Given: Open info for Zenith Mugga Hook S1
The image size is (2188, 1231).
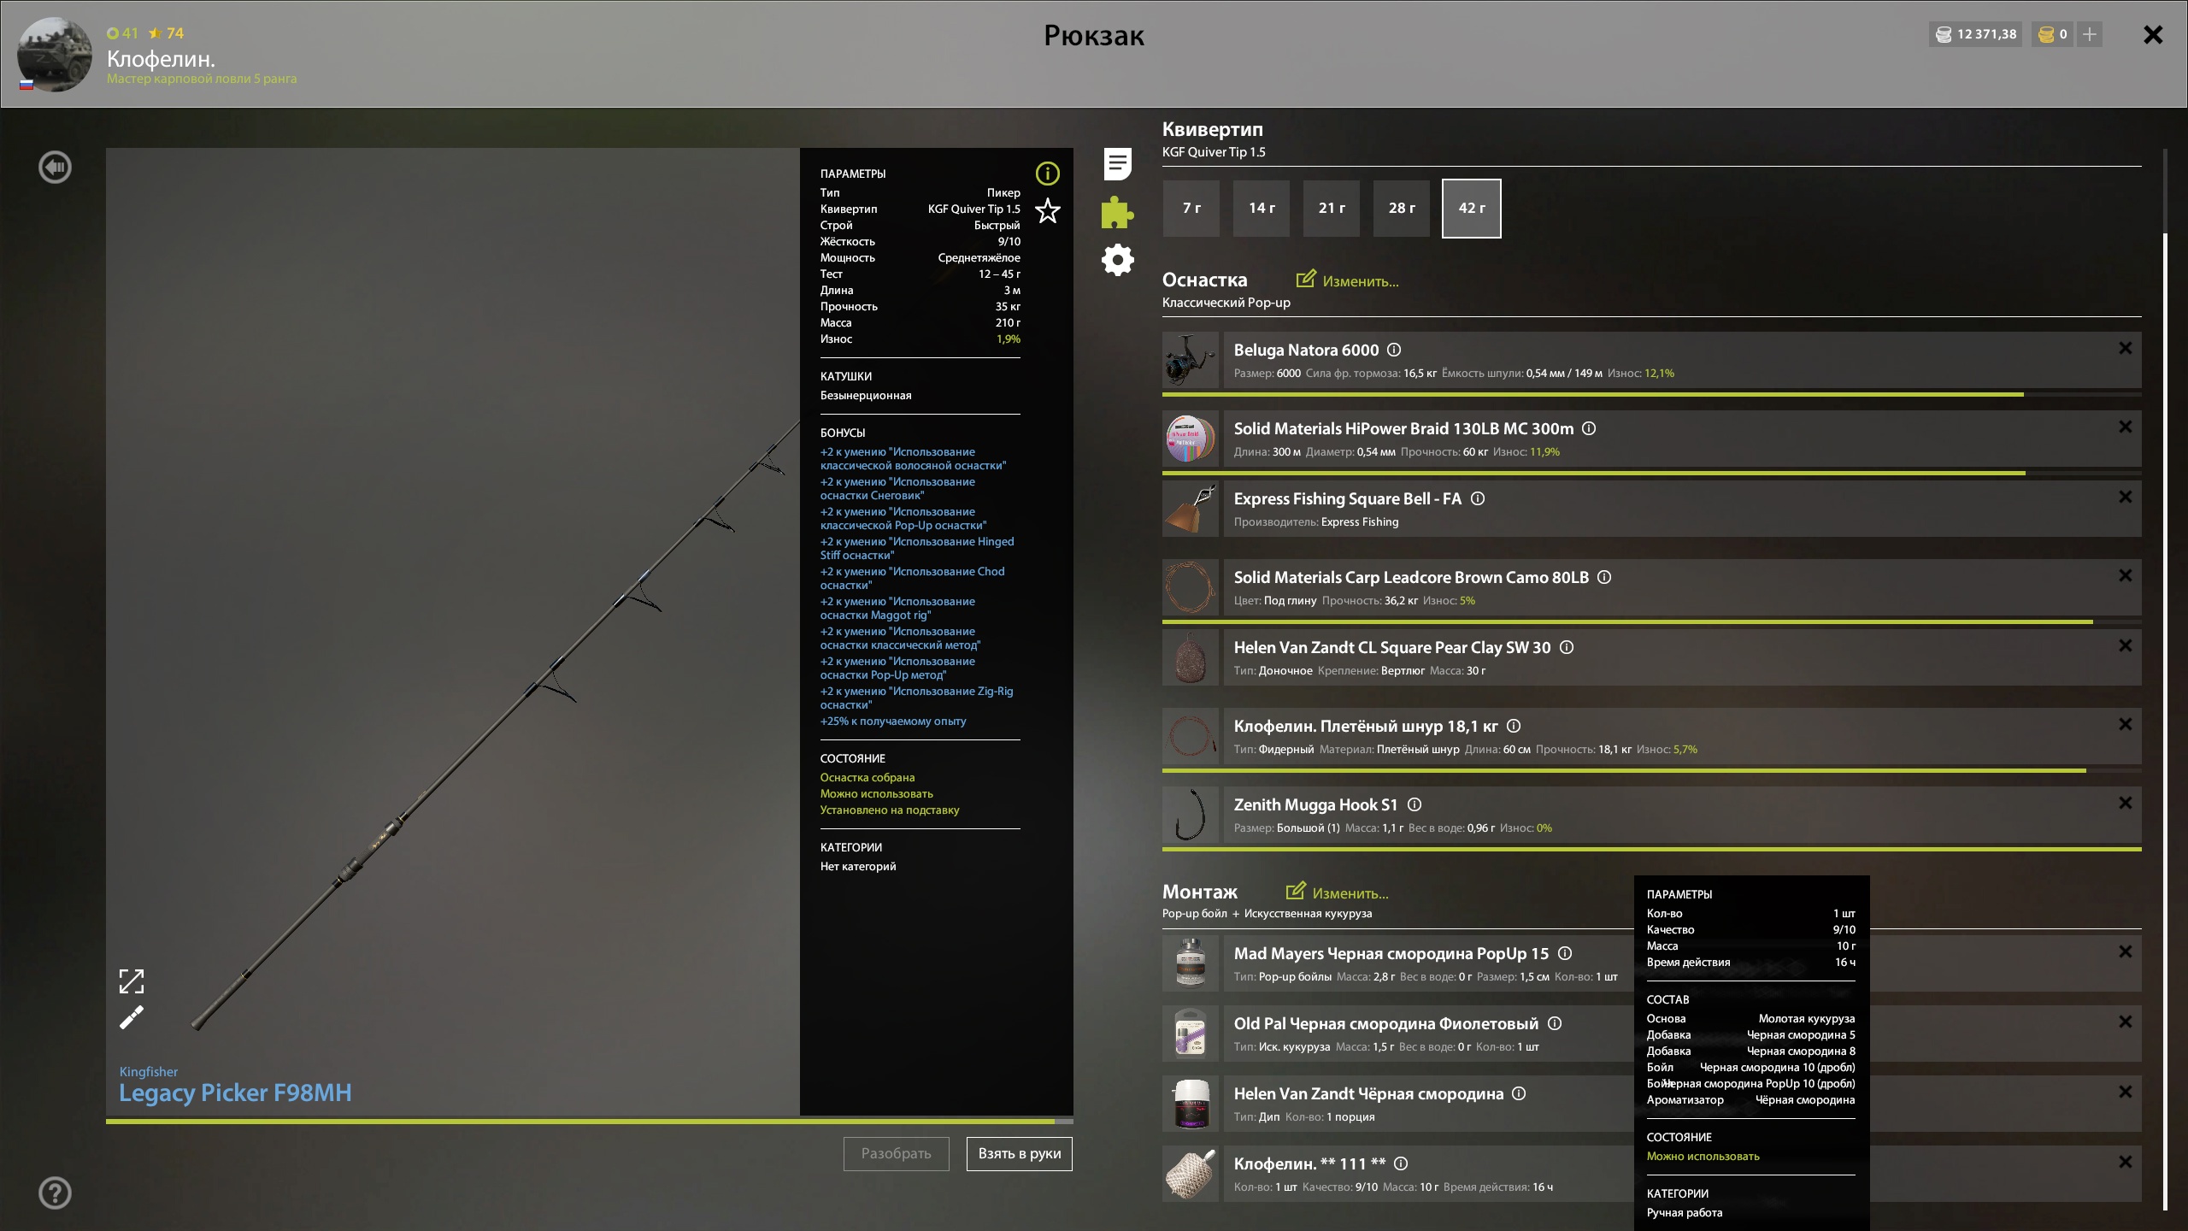Looking at the screenshot, I should click(x=1415, y=804).
